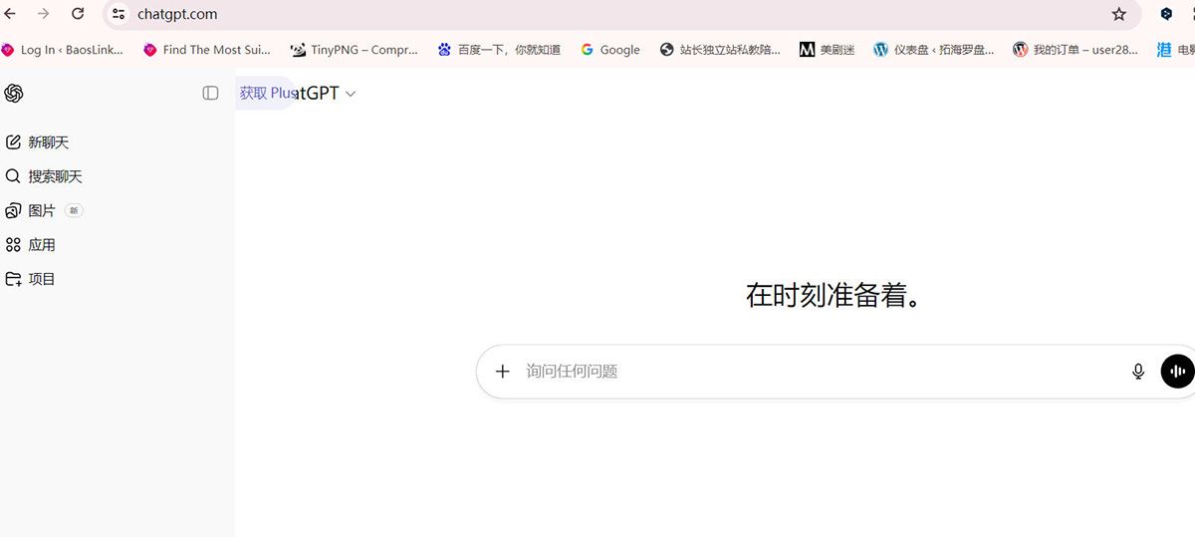This screenshot has height=537, width=1195.
Task: Click the plus attachment icon in prompt box
Action: pos(503,372)
